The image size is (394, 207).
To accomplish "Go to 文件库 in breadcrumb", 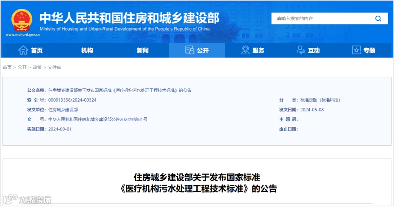I will [54, 67].
